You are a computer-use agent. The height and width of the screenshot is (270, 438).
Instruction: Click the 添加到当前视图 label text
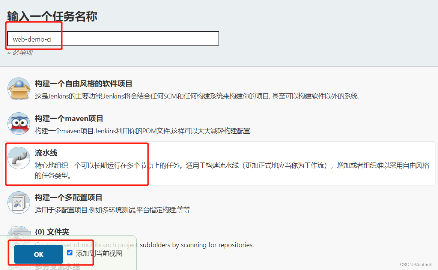[99, 253]
